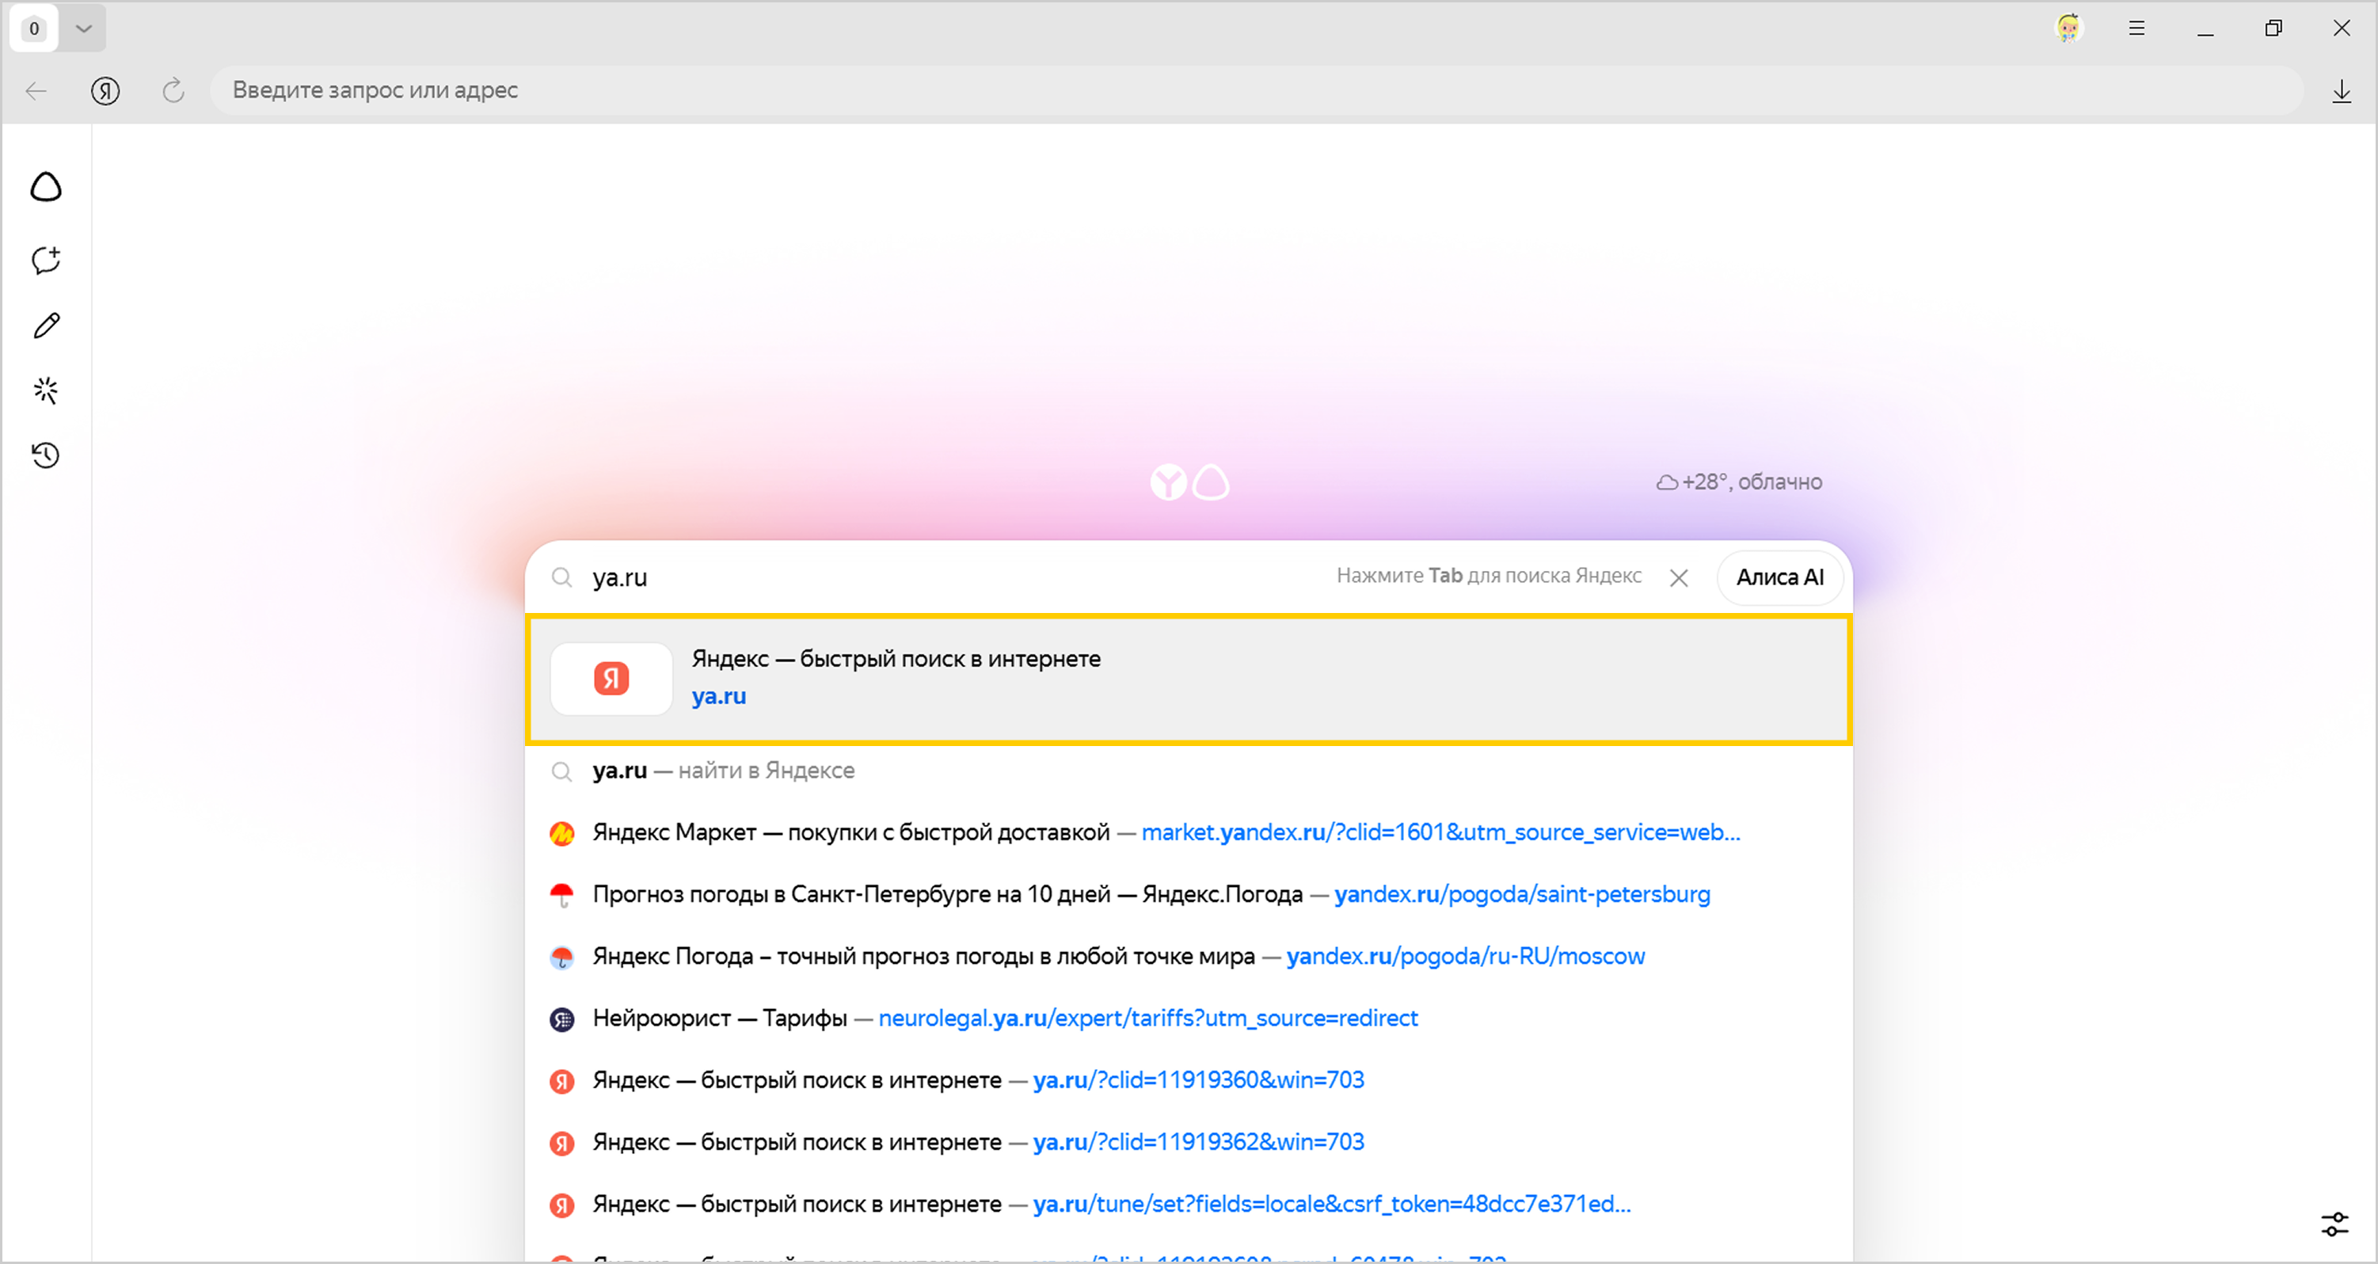Restore down the browser window
Screen dimensions: 2378x1264
(x=2273, y=29)
